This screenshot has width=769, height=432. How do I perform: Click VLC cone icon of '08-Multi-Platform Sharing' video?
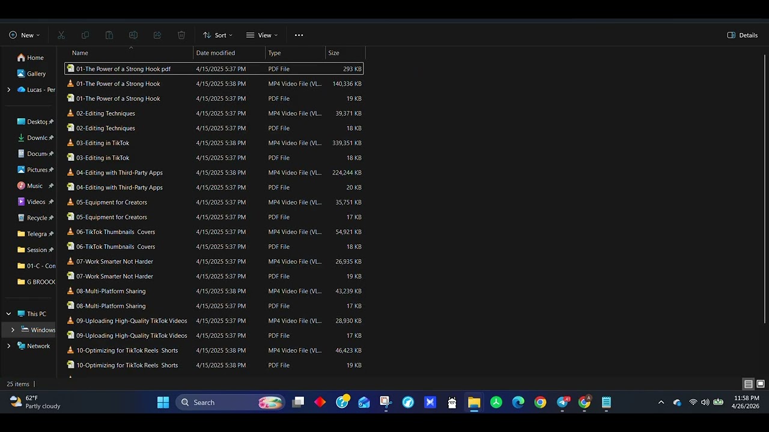pos(70,291)
